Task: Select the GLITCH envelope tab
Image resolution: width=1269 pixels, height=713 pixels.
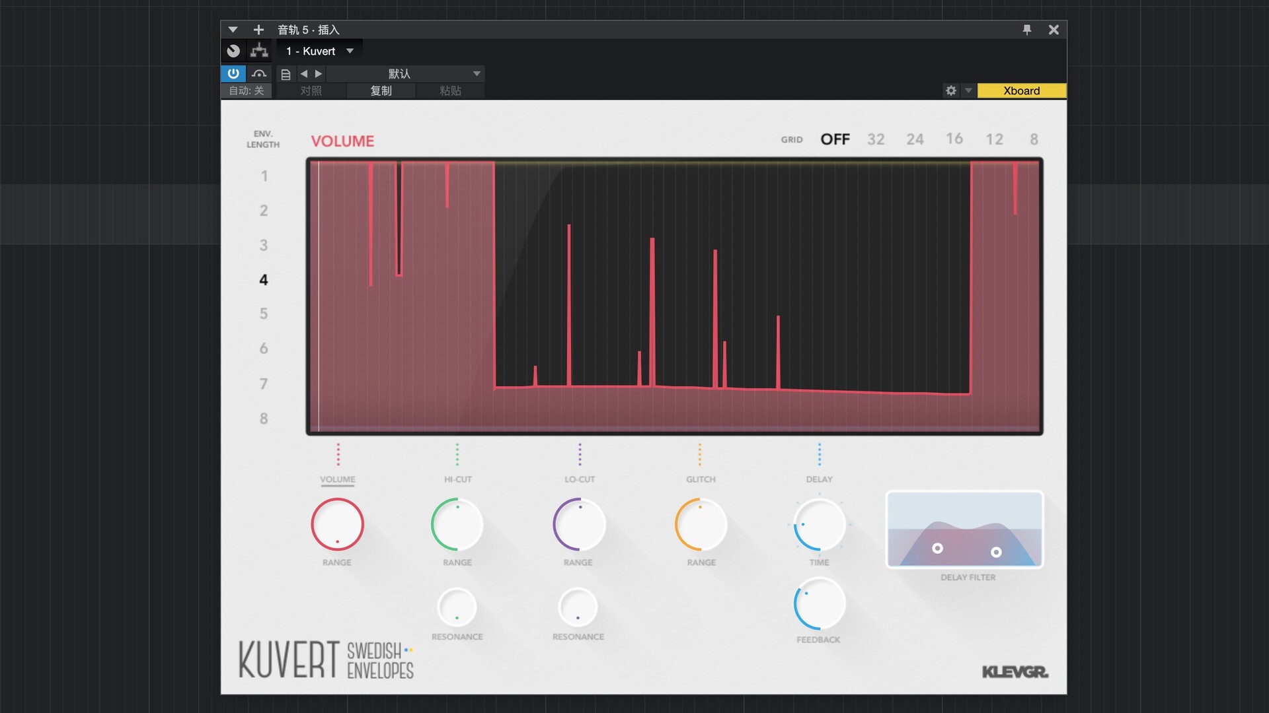Action: [x=701, y=479]
